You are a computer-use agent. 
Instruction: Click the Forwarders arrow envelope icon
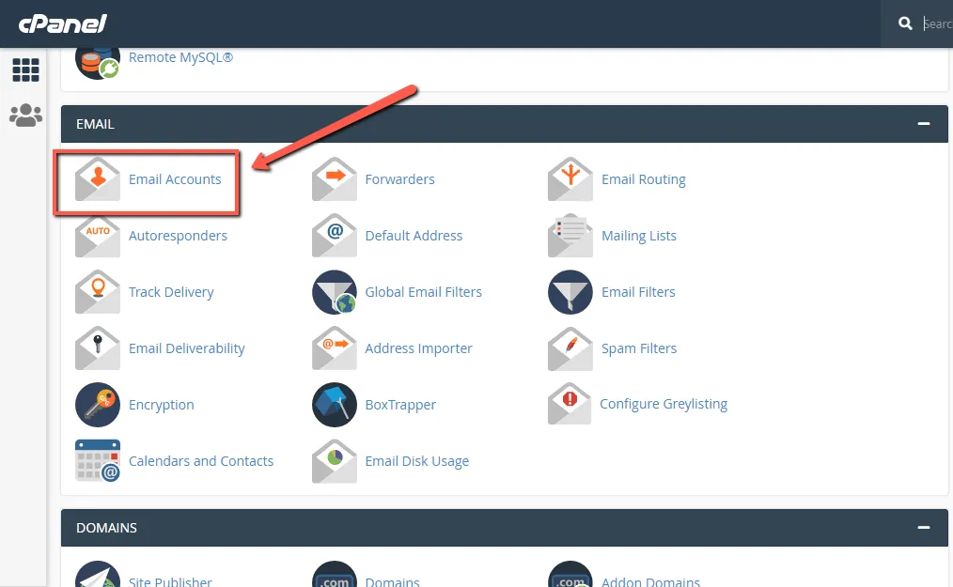[x=335, y=179]
